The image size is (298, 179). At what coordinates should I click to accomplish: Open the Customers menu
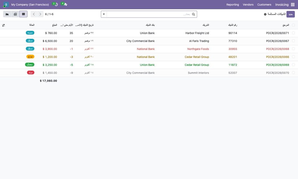click(x=264, y=5)
